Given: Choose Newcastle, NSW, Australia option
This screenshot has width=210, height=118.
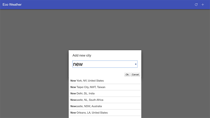Looking at the screenshot, I should (105, 106).
